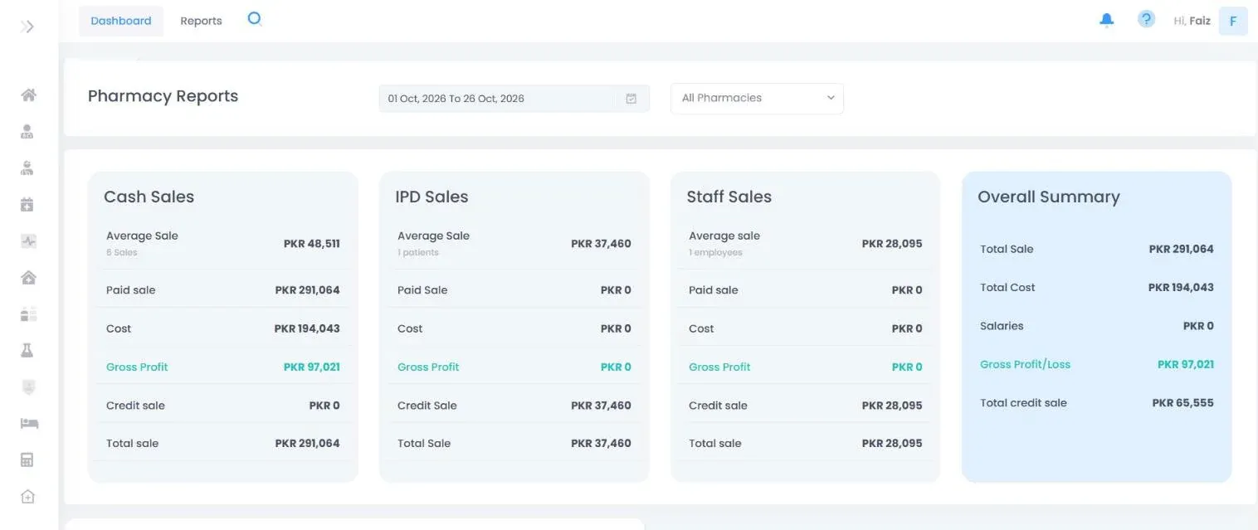The height and width of the screenshot is (530, 1258).
Task: Open the hospital house icon in sidebar
Action: (x=28, y=278)
